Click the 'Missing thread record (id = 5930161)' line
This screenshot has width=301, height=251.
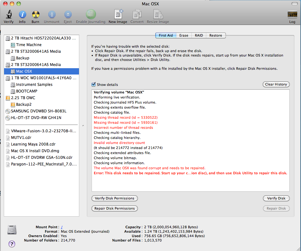click(125, 123)
